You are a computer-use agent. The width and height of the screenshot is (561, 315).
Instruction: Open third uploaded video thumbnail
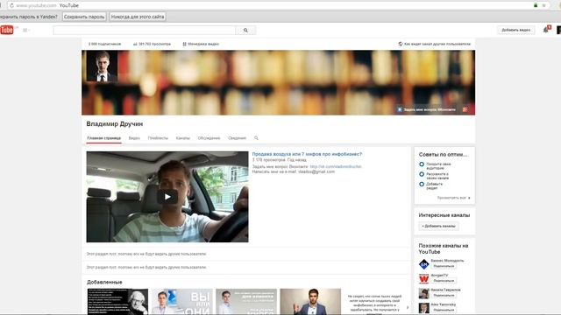click(246, 302)
